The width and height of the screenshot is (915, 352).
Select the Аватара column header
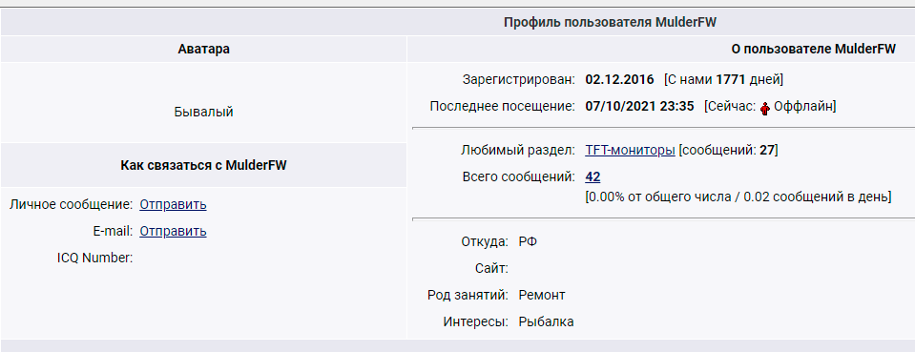(x=203, y=49)
